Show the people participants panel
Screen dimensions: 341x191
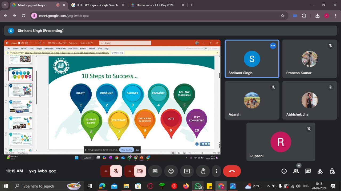pos(296,171)
